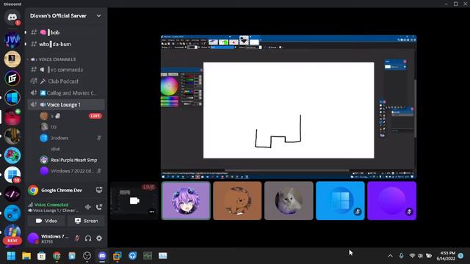The height and width of the screenshot is (264, 470).
Task: Join Callog and Movies voice channel
Action: click(65, 93)
